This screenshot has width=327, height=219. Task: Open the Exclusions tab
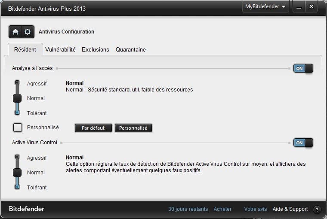pyautogui.click(x=96, y=49)
